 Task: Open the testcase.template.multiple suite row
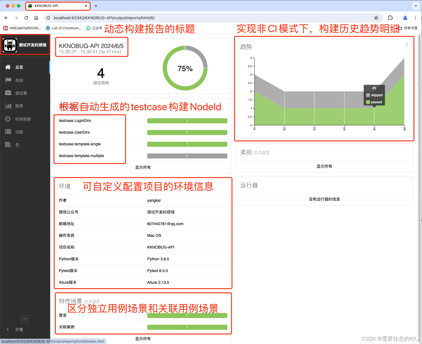tap(143, 156)
